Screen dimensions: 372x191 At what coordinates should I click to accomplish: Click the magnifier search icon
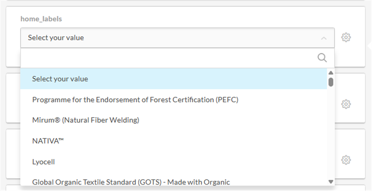(322, 58)
